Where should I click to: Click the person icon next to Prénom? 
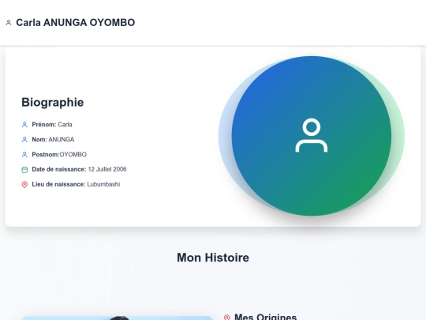24,125
